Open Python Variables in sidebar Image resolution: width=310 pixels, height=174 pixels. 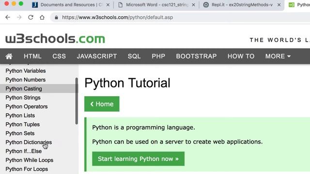26,71
